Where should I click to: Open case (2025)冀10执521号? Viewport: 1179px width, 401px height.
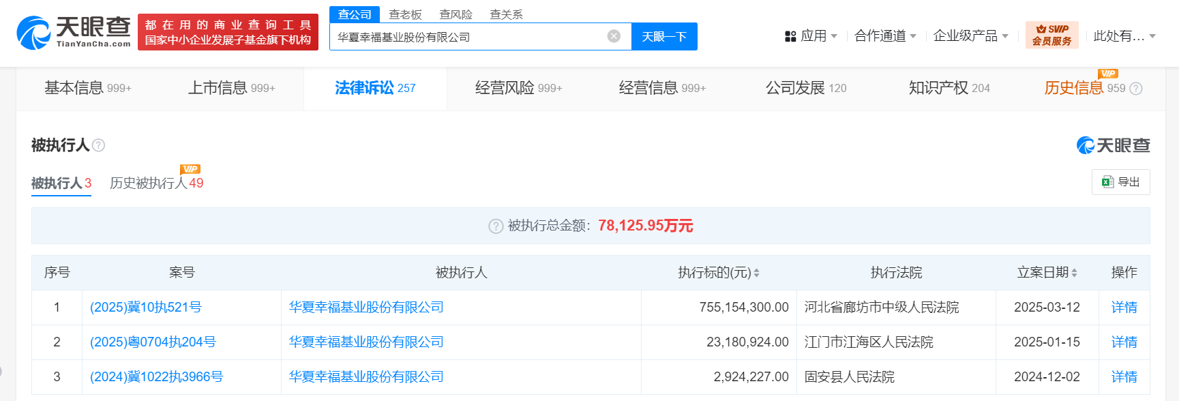pos(146,308)
